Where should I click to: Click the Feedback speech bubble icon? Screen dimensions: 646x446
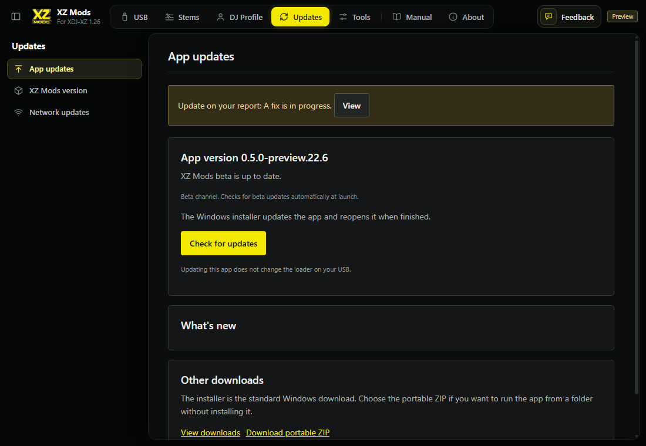549,16
